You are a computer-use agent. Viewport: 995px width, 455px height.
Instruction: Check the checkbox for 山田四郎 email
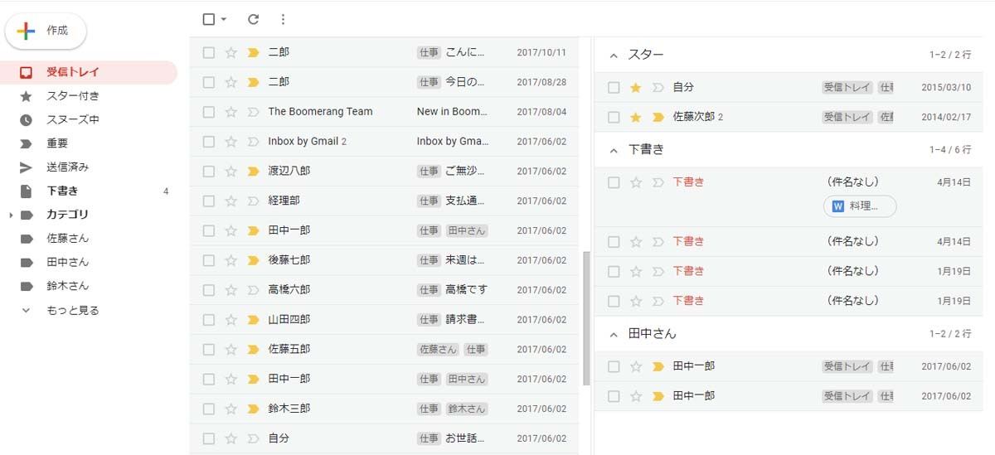[209, 320]
